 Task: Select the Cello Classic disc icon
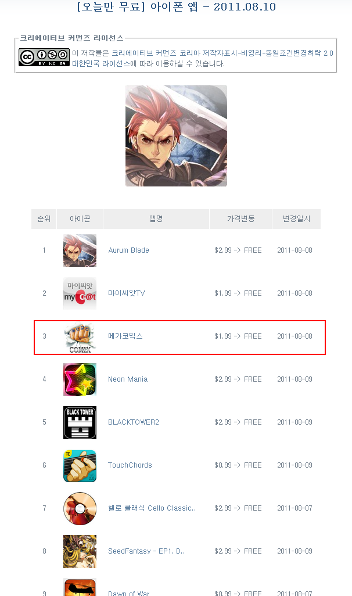80,508
